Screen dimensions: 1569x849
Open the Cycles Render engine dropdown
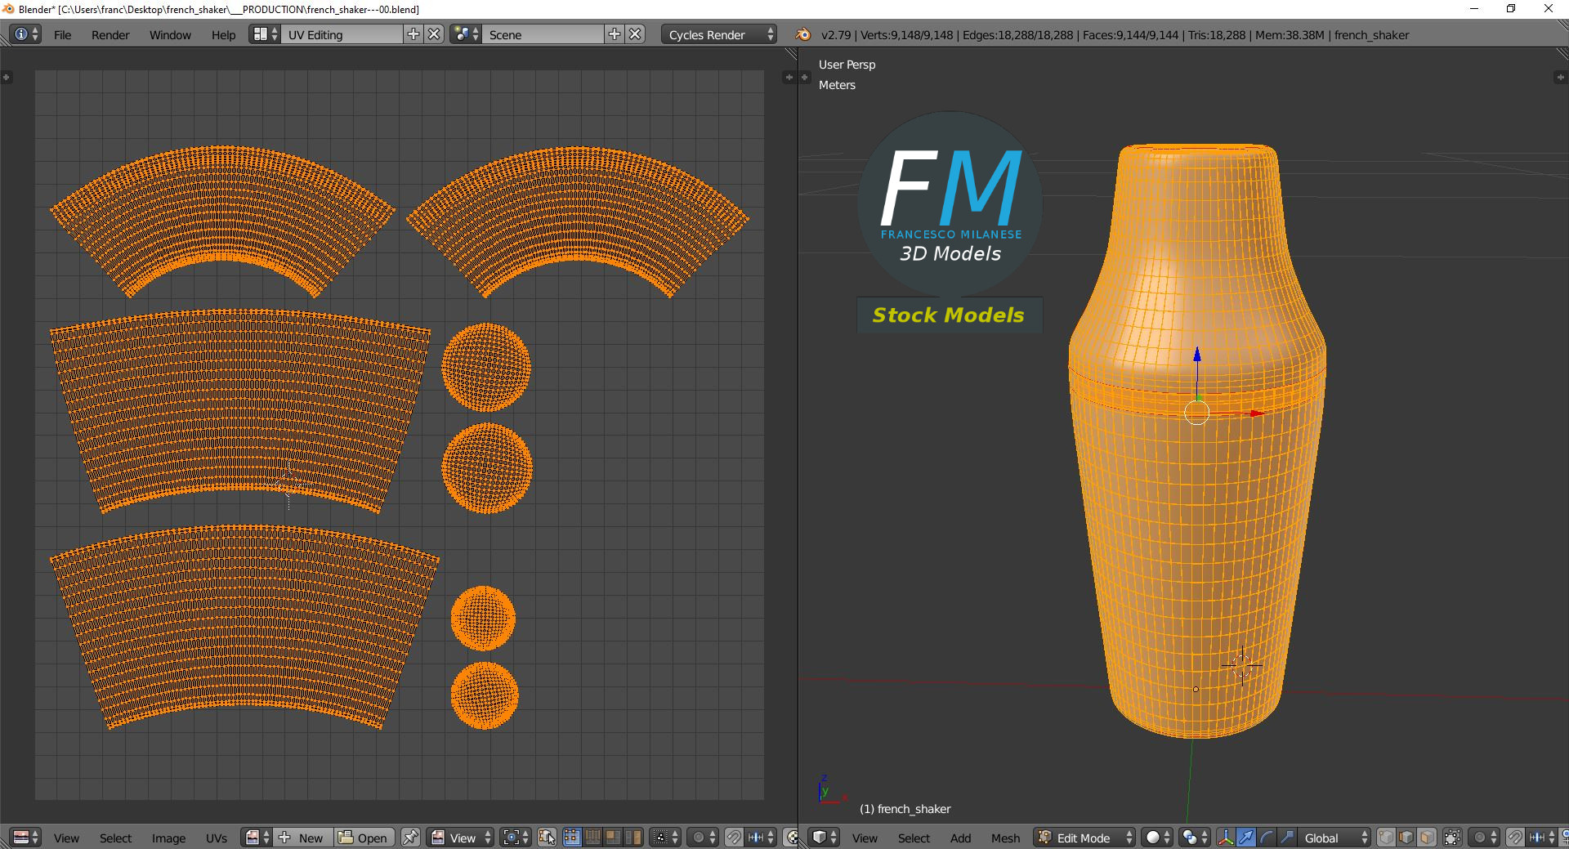point(719,34)
